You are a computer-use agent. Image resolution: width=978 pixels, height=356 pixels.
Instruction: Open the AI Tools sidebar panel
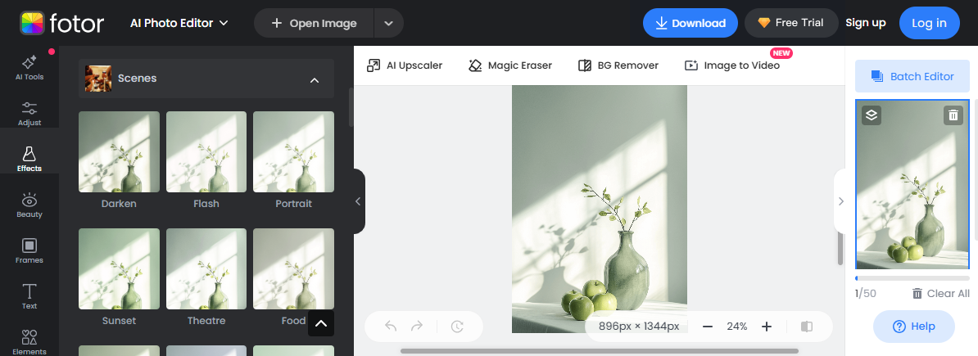tap(29, 67)
